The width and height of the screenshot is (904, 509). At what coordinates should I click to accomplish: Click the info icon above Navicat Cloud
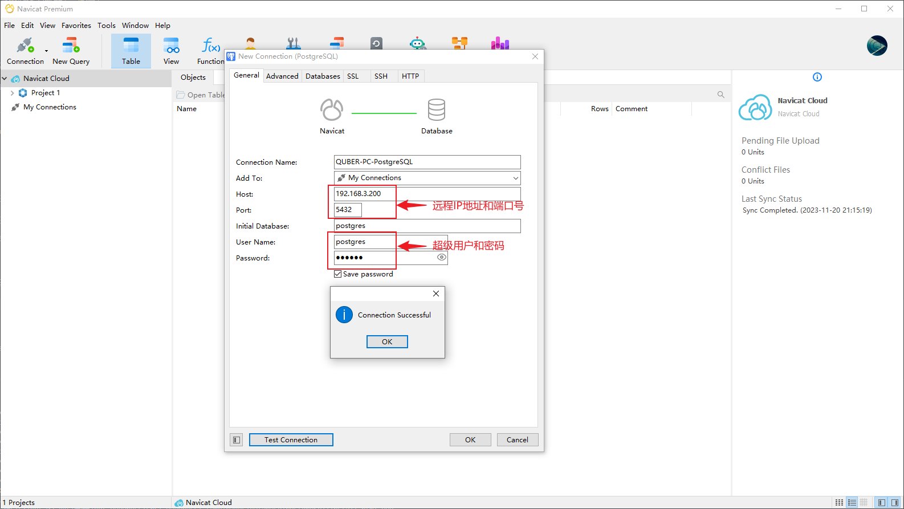817,77
